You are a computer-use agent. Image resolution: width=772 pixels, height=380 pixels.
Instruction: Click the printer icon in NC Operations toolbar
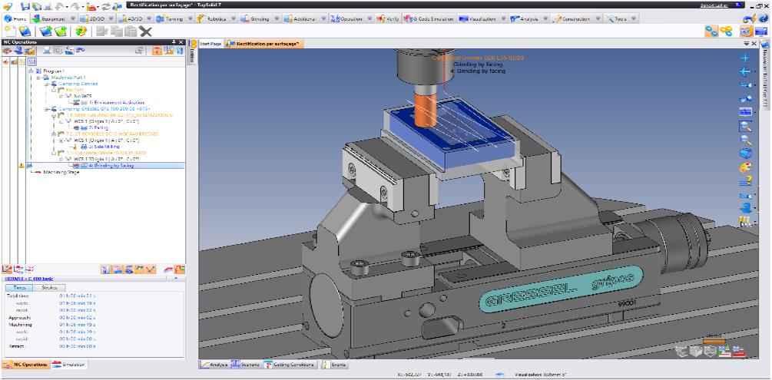pyautogui.click(x=48, y=50)
